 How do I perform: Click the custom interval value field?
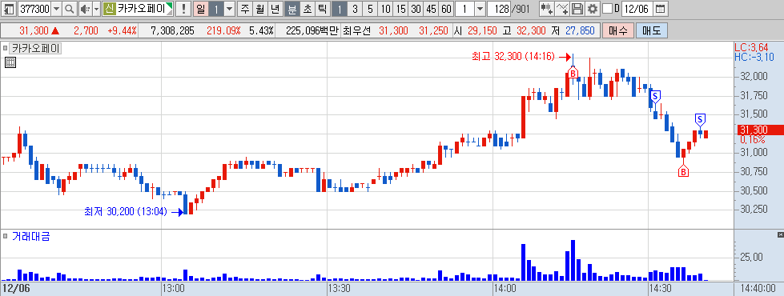tap(464, 9)
